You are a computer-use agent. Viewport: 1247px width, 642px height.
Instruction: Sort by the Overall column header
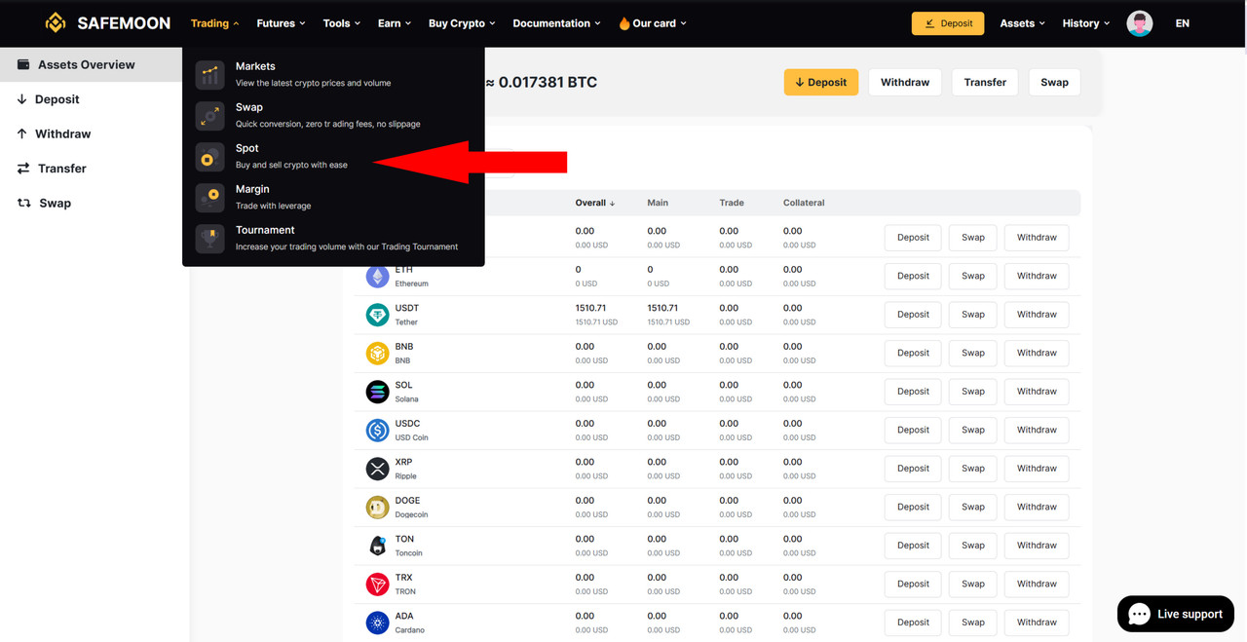(x=595, y=203)
